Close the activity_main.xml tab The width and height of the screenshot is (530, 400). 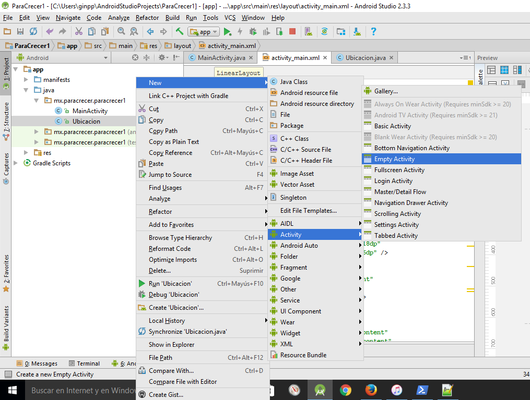tap(325, 58)
